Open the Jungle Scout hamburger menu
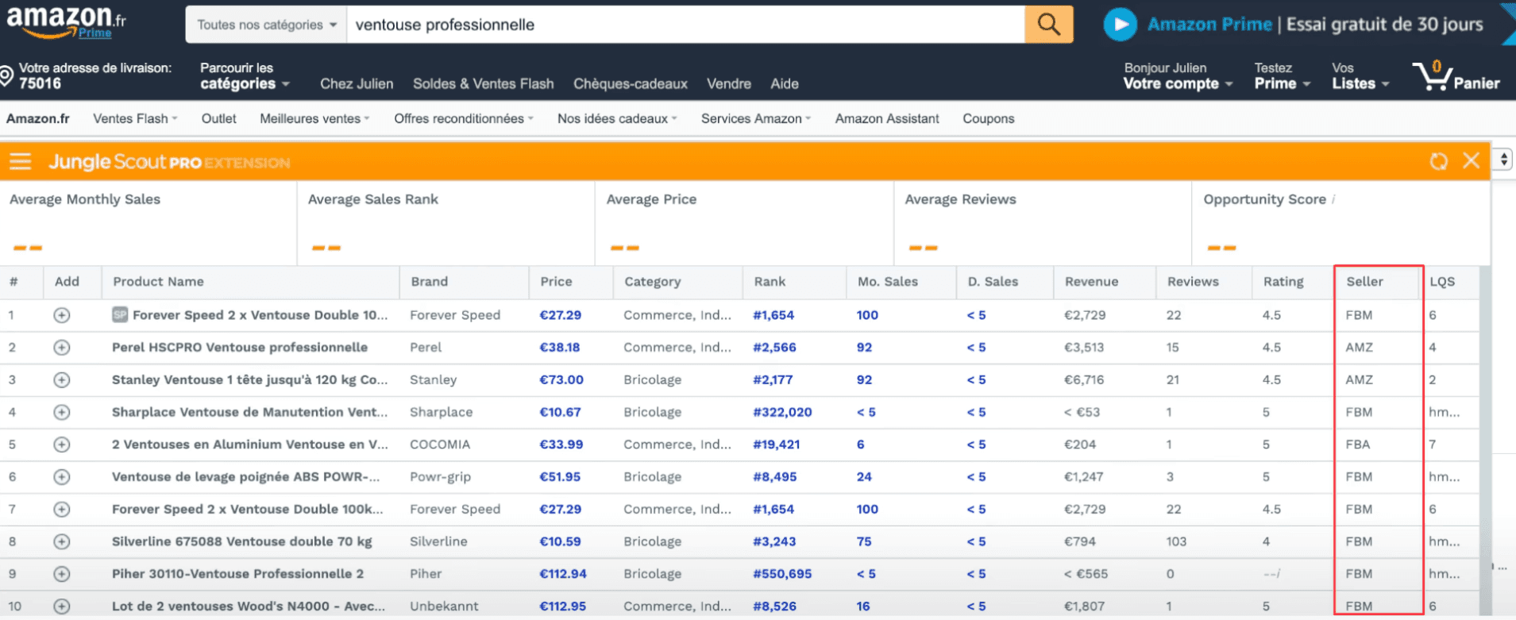 21,162
